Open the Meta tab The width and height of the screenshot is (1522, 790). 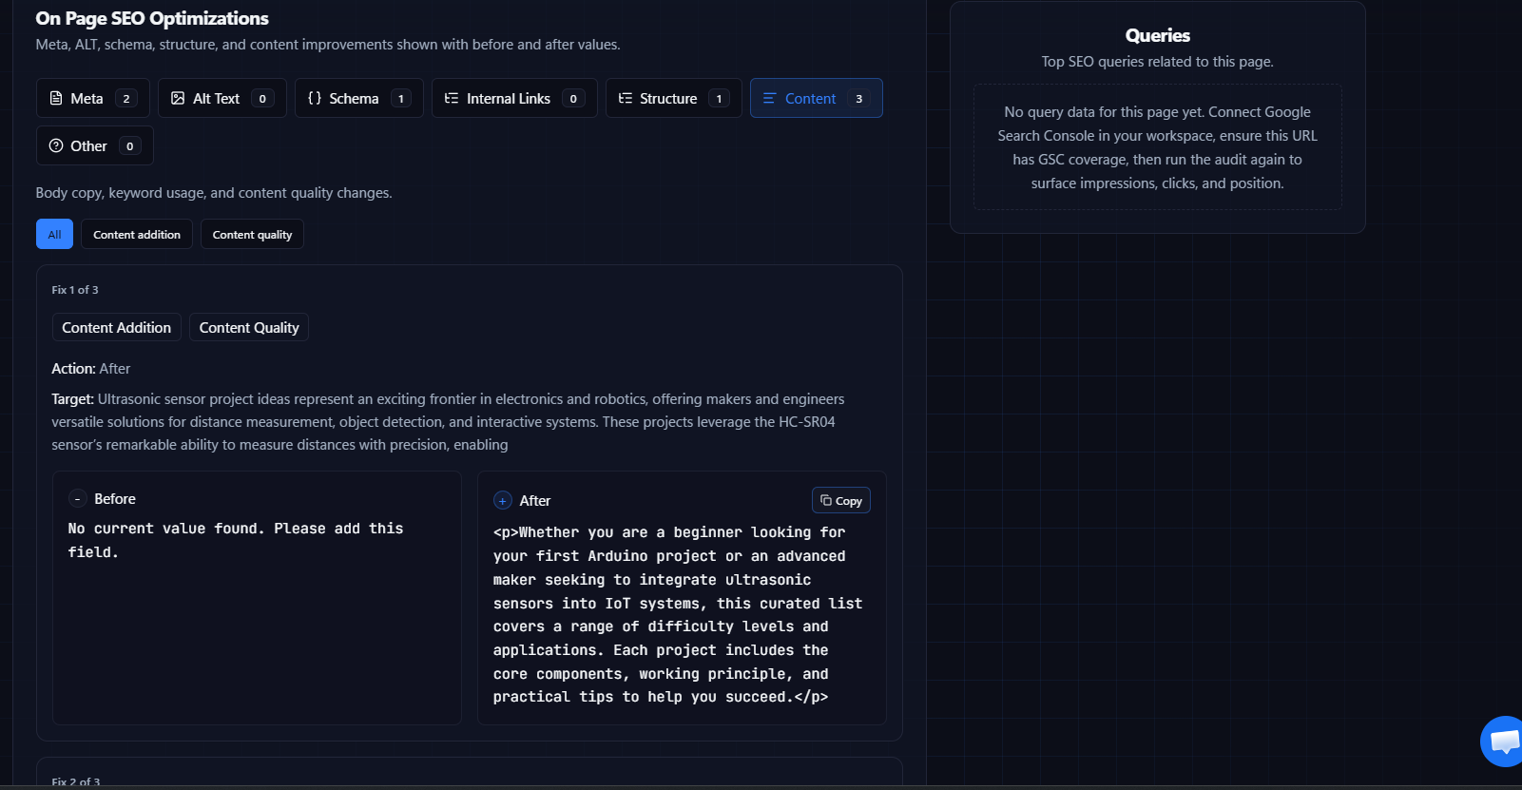pyautogui.click(x=92, y=98)
